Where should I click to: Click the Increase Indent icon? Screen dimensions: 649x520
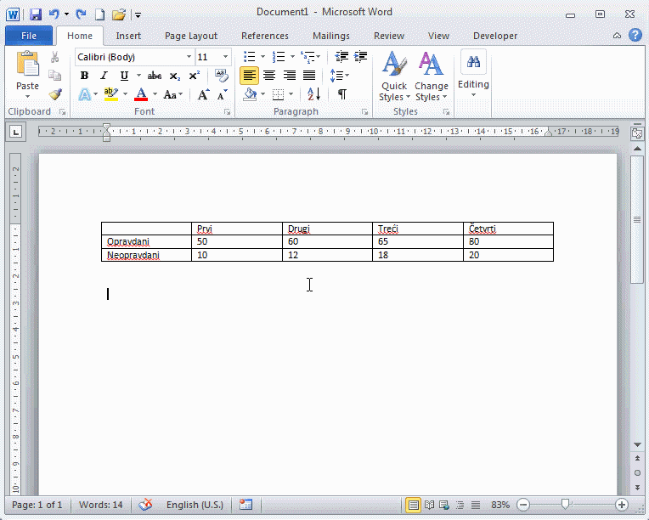coord(361,57)
